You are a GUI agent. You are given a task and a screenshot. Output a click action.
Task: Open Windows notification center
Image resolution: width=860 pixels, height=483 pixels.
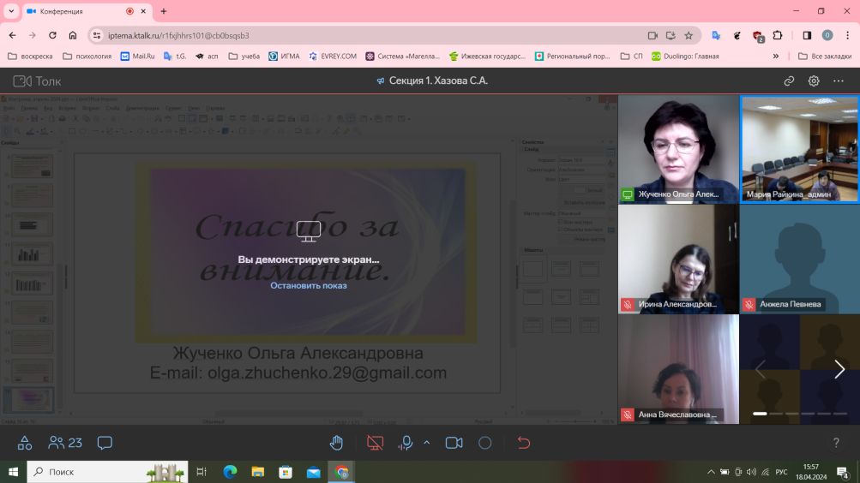[x=843, y=472]
